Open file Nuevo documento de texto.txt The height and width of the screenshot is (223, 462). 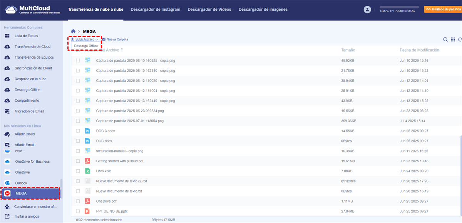[119, 191]
